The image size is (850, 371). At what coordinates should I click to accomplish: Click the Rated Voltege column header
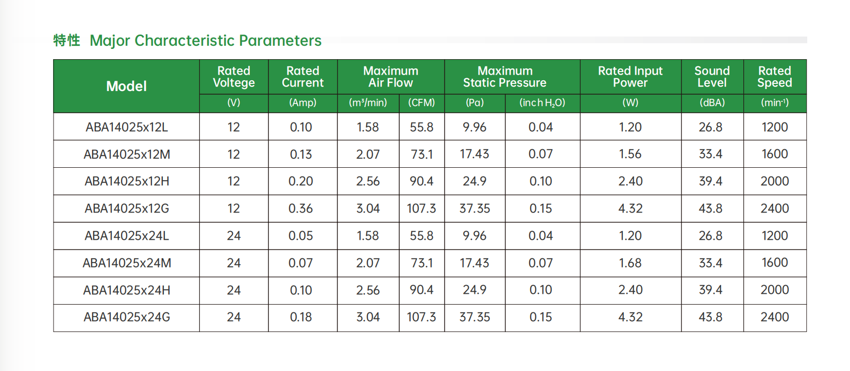tap(234, 77)
